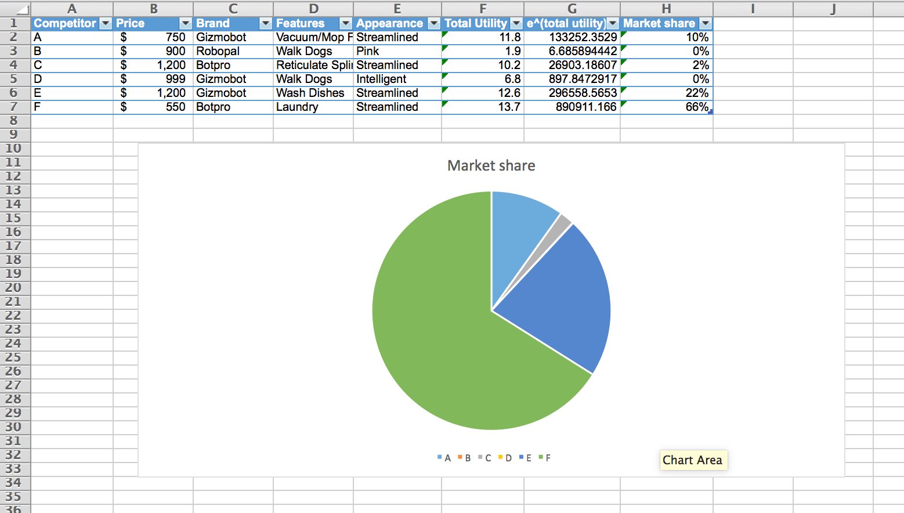Open the Features filter dropdown
The height and width of the screenshot is (513, 904).
click(x=345, y=24)
